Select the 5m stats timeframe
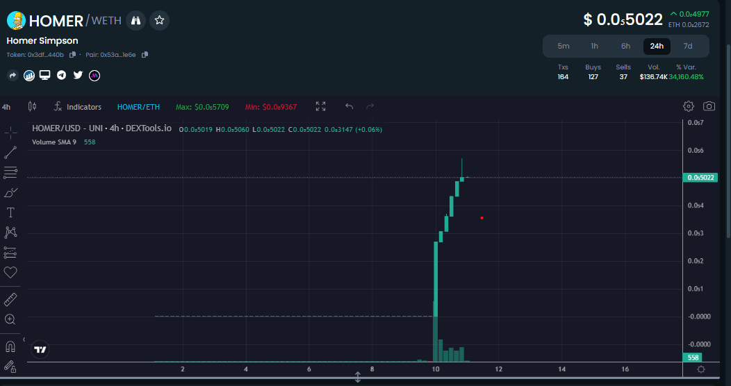 (564, 46)
